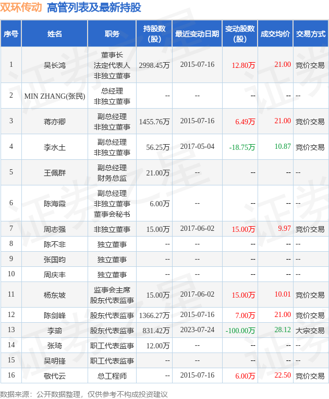Click the name 张琦
329x399 pixels.
click(55, 346)
